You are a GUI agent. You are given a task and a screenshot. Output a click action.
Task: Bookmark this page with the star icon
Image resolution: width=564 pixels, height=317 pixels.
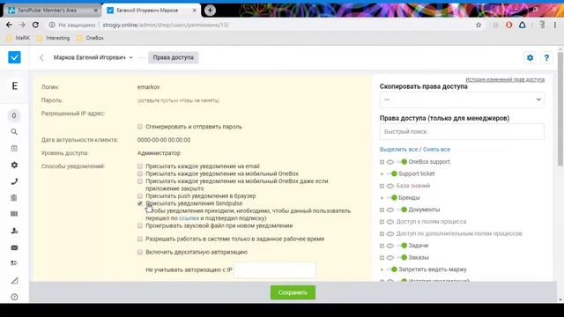pos(479,25)
